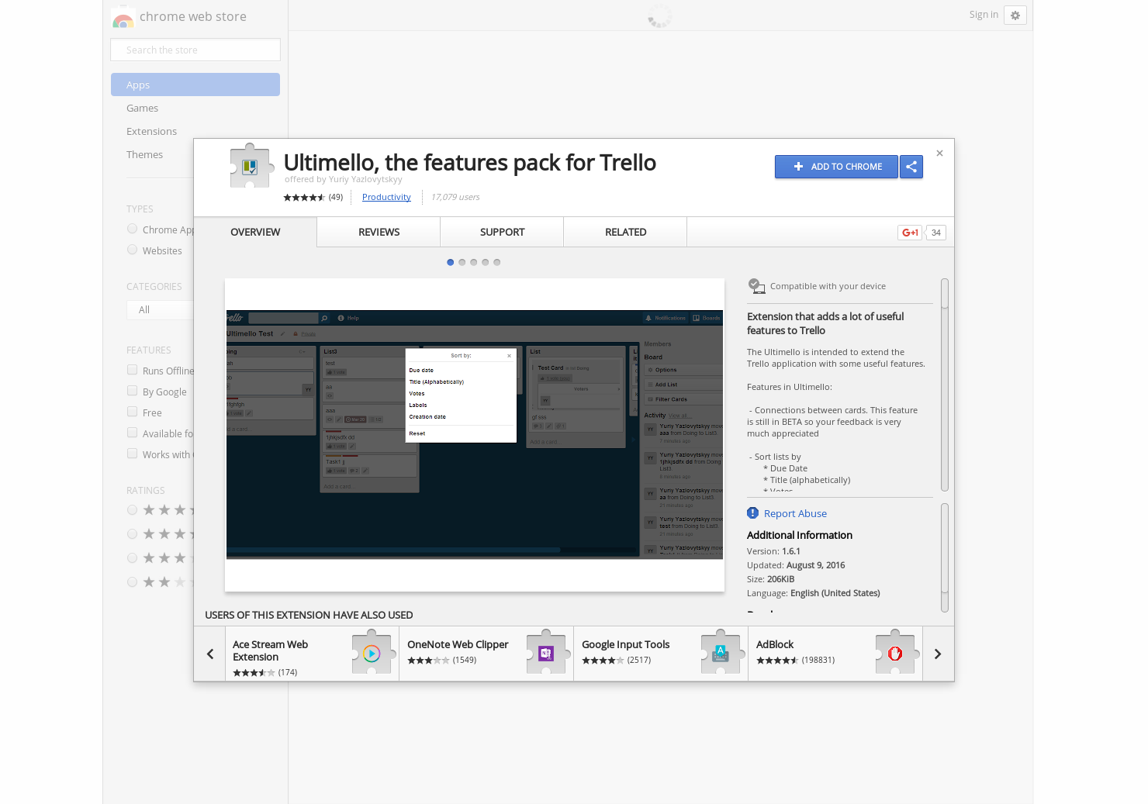Click the Ultimello star rating
The height and width of the screenshot is (804, 1148).
[x=304, y=198]
